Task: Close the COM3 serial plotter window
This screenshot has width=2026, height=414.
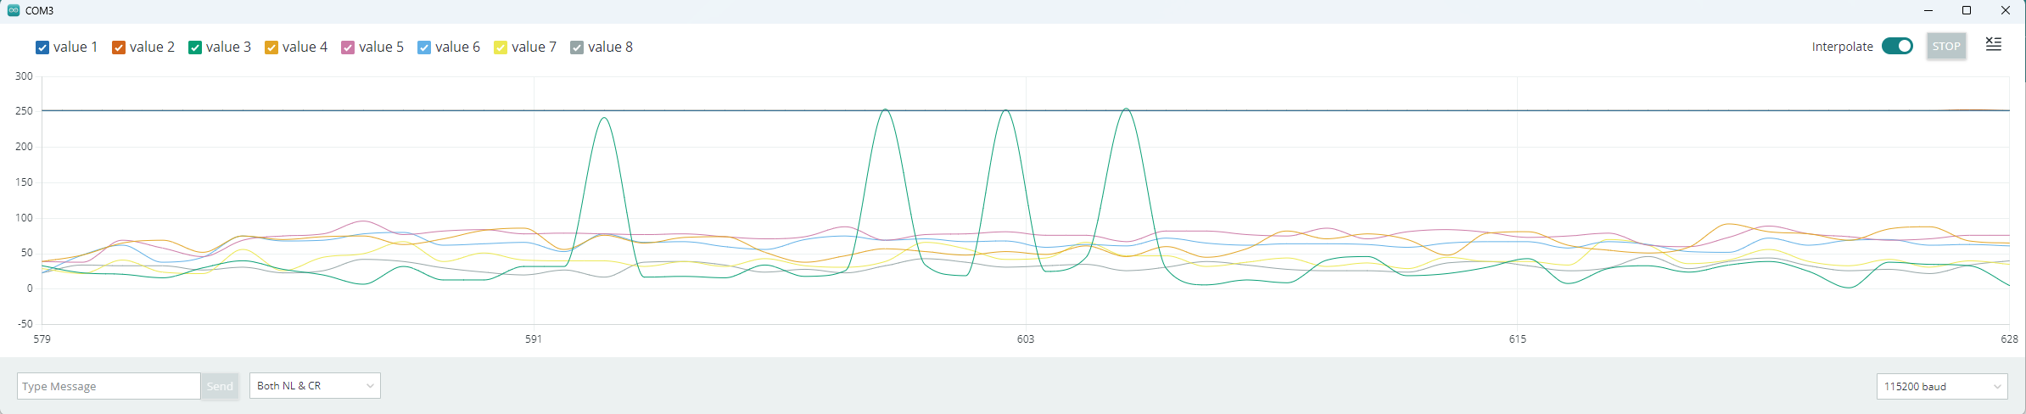Action: click(x=2006, y=11)
